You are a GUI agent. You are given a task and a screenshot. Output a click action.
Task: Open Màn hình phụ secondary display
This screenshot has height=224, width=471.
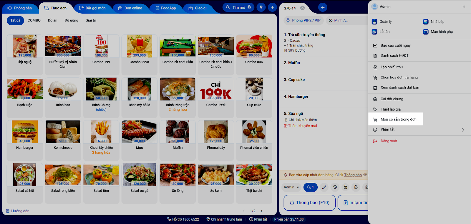click(438, 32)
